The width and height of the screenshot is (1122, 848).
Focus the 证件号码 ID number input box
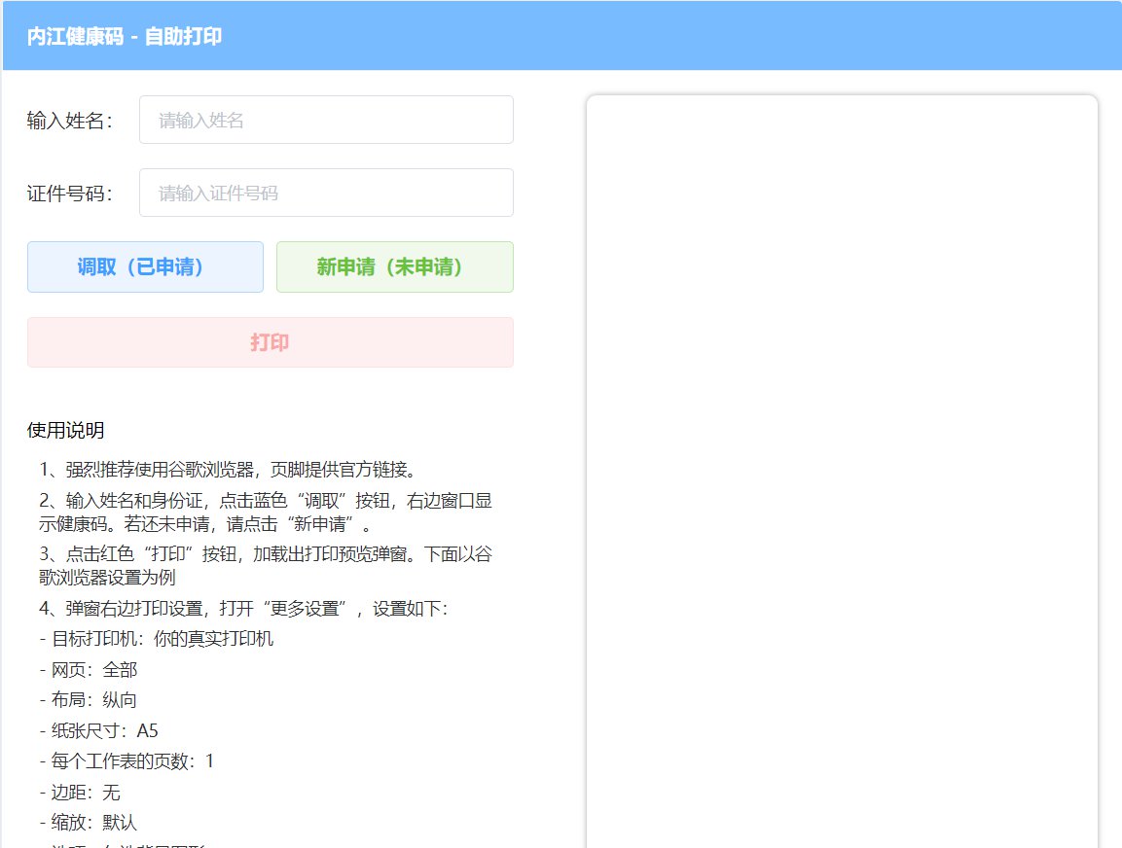(326, 193)
